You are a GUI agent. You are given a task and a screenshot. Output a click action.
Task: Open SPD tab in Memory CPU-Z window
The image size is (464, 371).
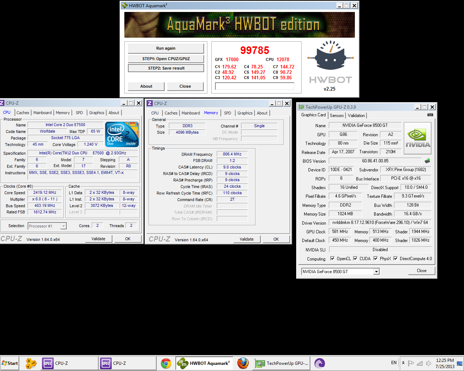click(x=228, y=113)
